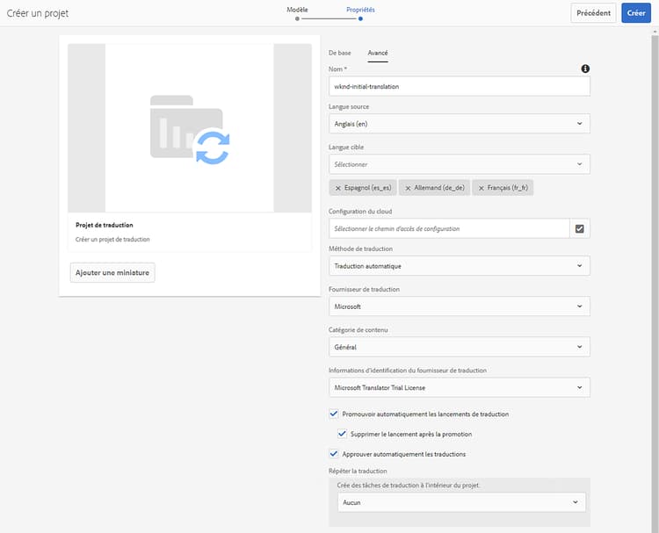Image resolution: width=659 pixels, height=533 pixels.
Task: Click the translation project folder thumbnail
Action: pos(190,128)
